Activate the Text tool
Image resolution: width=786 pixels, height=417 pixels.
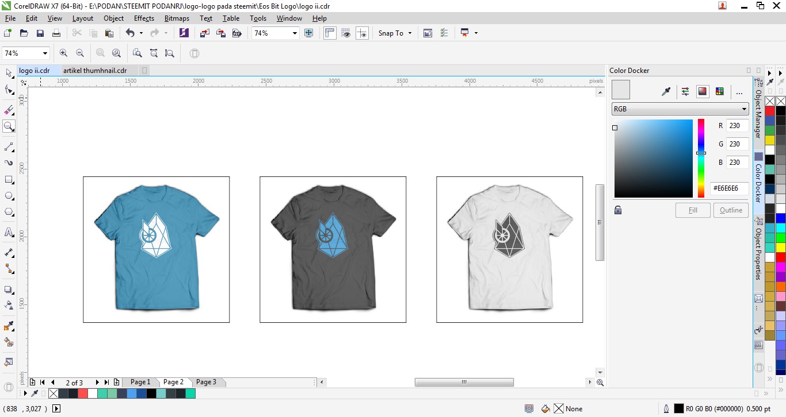[x=9, y=233]
